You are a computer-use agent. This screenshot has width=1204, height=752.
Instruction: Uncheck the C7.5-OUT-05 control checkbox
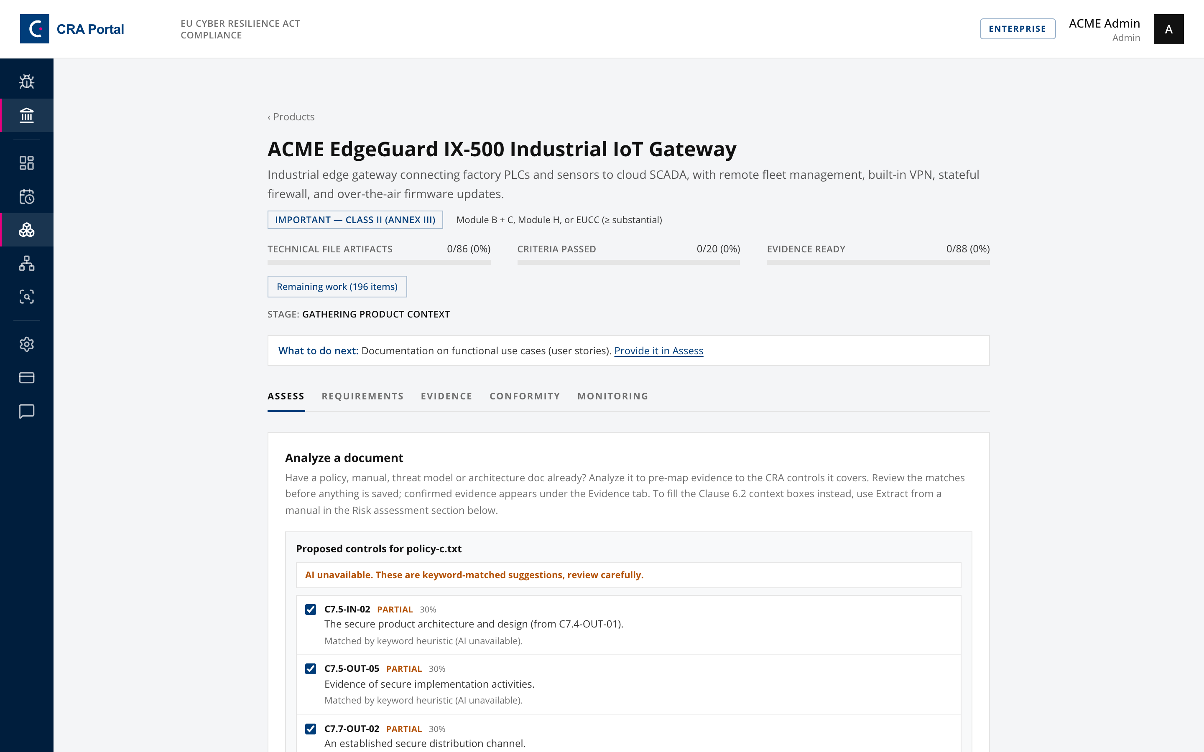point(311,669)
